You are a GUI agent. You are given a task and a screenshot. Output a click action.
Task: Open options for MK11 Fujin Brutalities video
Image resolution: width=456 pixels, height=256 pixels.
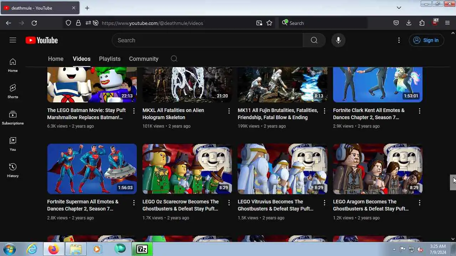tap(324, 111)
